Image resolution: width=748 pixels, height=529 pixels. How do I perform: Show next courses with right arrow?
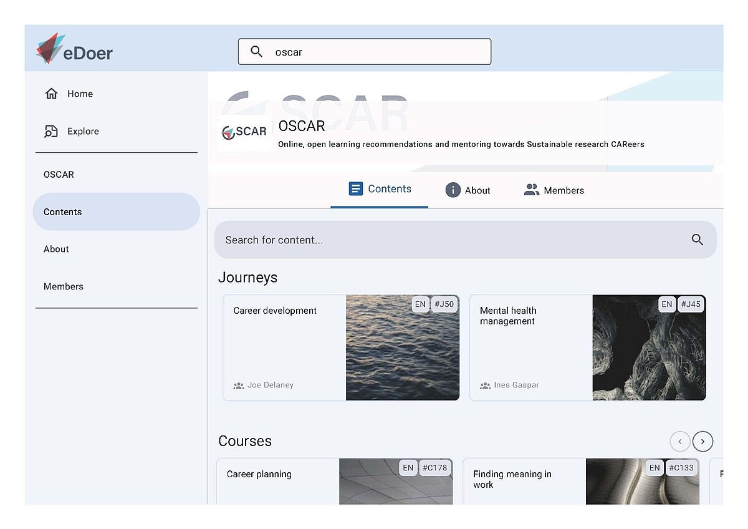[x=702, y=442]
